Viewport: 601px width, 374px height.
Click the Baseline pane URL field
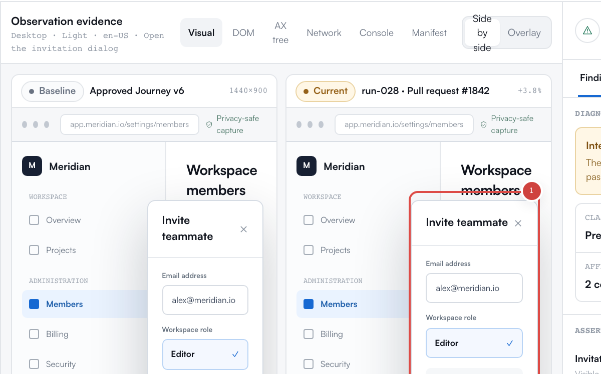coord(130,124)
